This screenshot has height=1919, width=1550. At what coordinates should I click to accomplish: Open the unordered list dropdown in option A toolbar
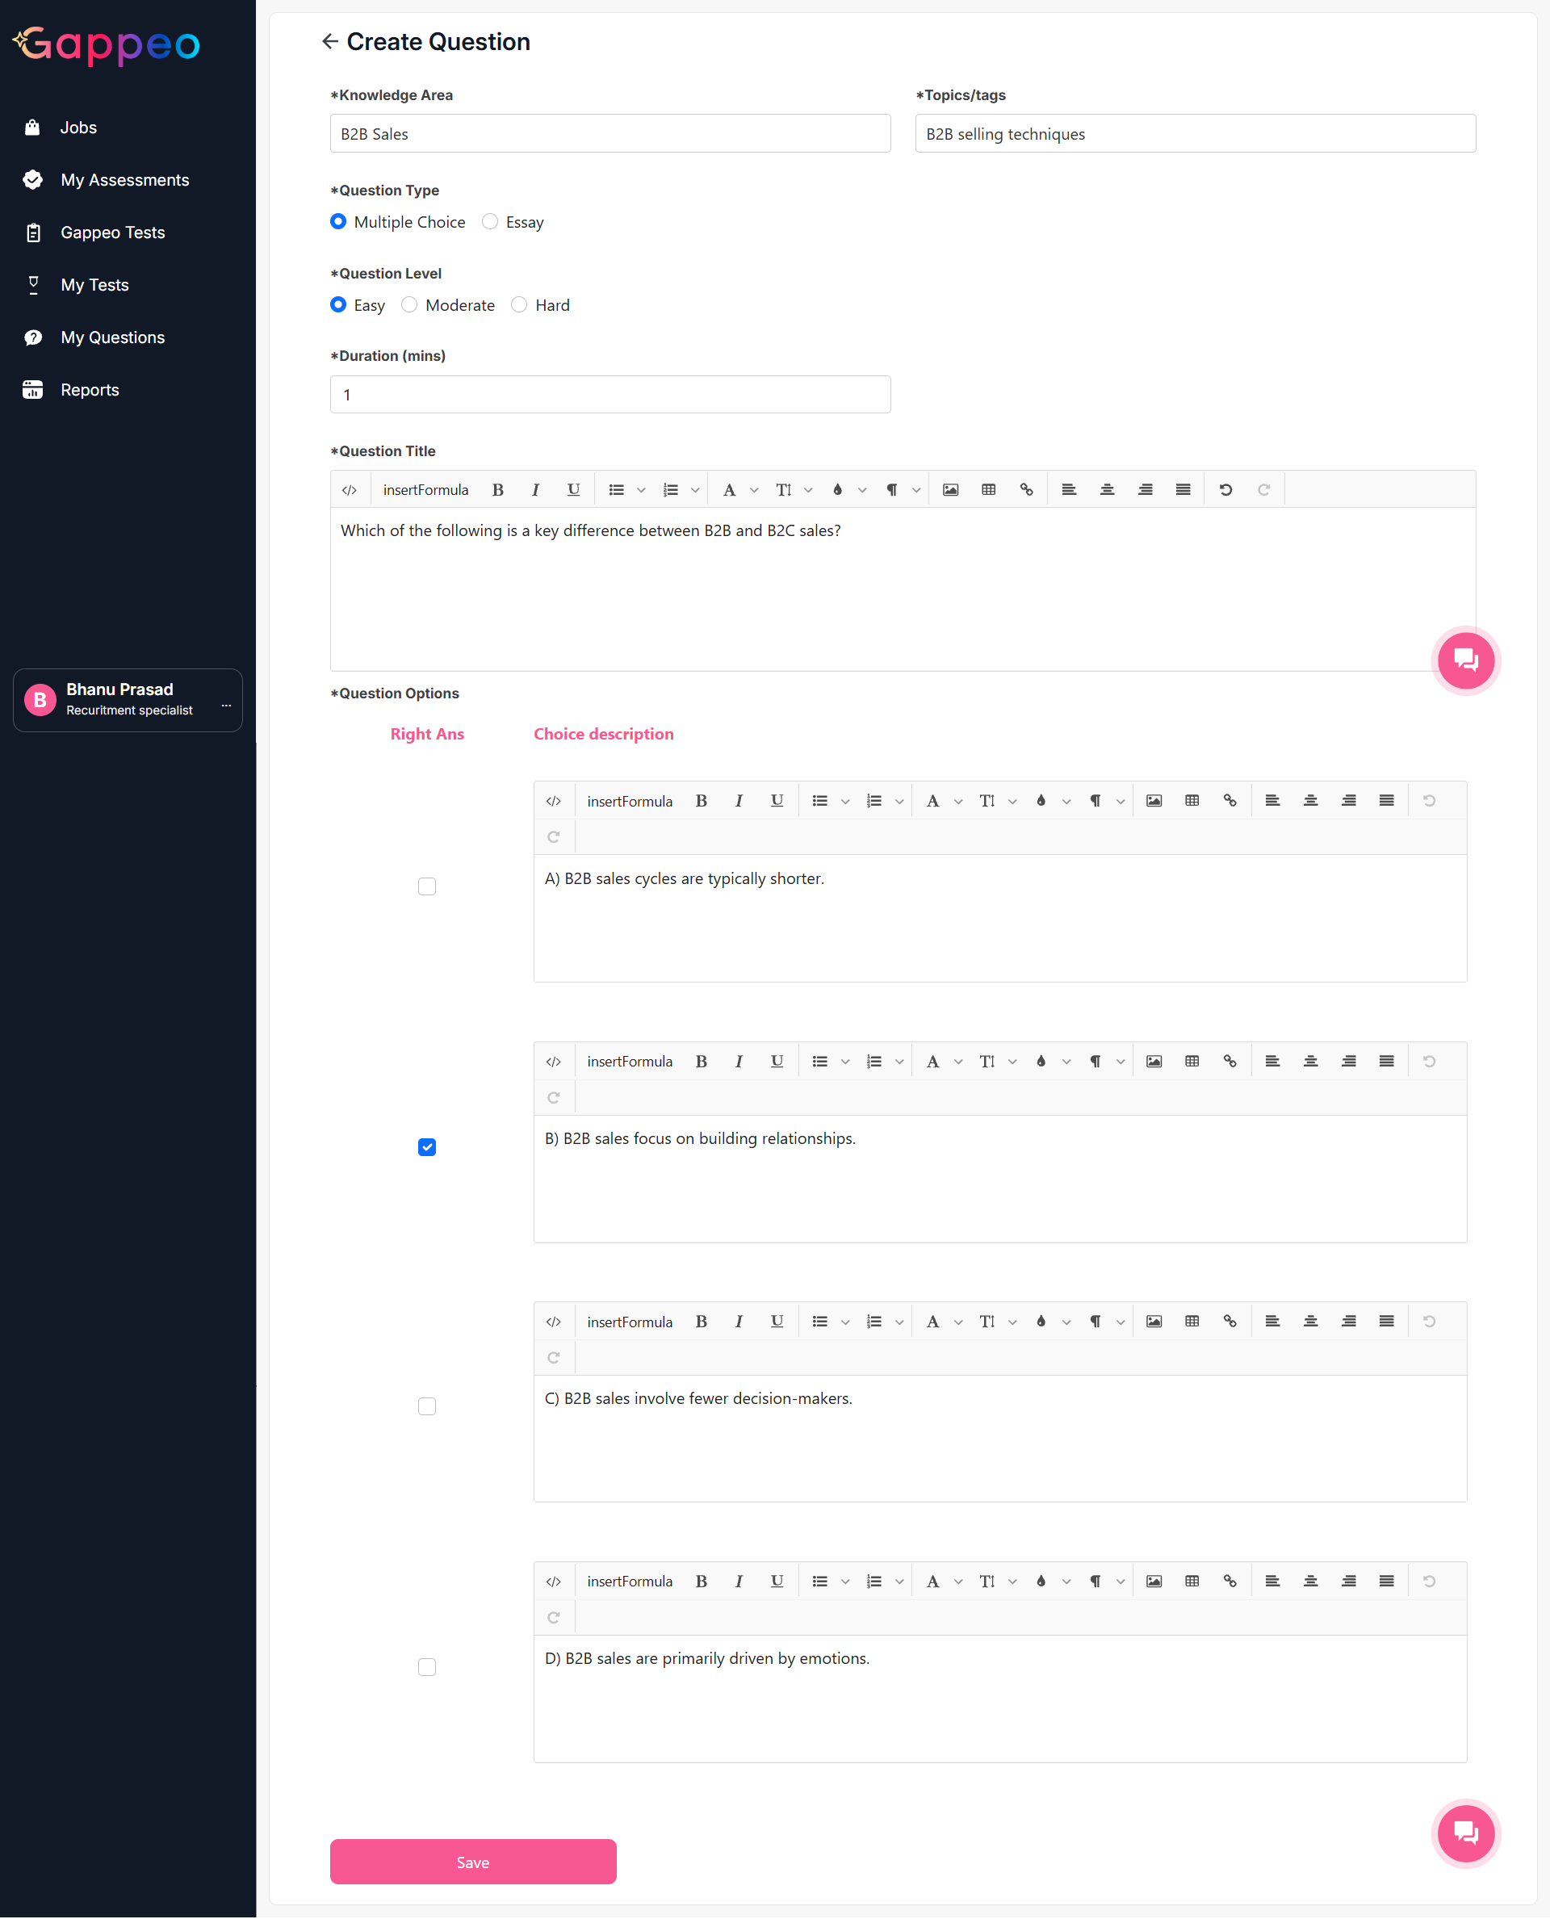[x=844, y=802]
